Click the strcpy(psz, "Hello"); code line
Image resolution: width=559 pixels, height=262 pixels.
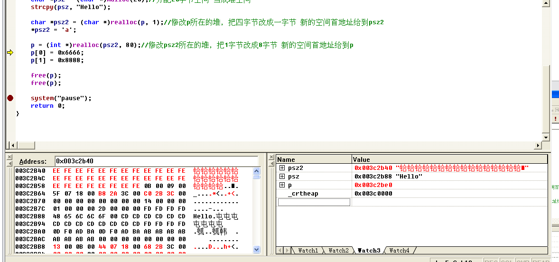pos(71,8)
